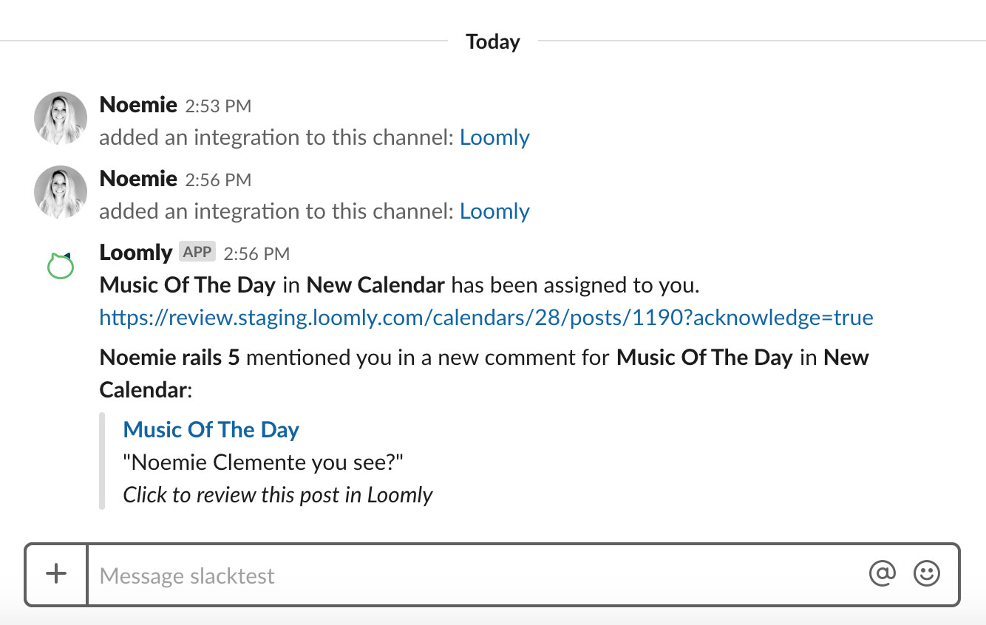Open the first Loomly integration link

pos(494,137)
